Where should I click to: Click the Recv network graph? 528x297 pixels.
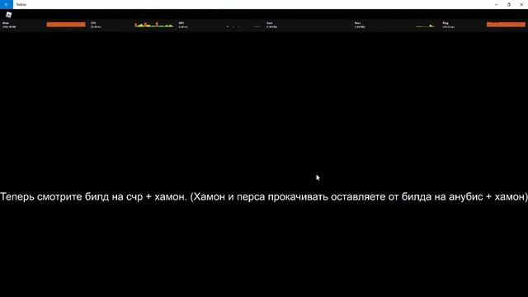coord(426,26)
